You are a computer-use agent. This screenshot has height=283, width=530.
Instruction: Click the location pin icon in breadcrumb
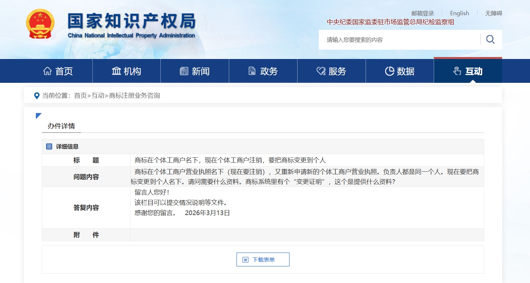click(37, 96)
